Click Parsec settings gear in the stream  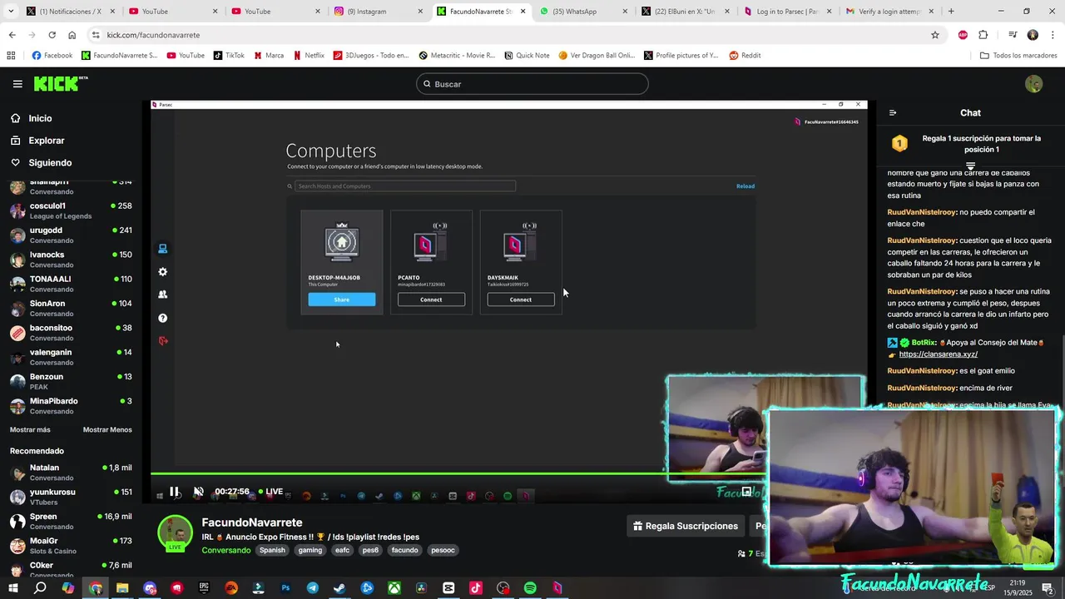coord(162,272)
